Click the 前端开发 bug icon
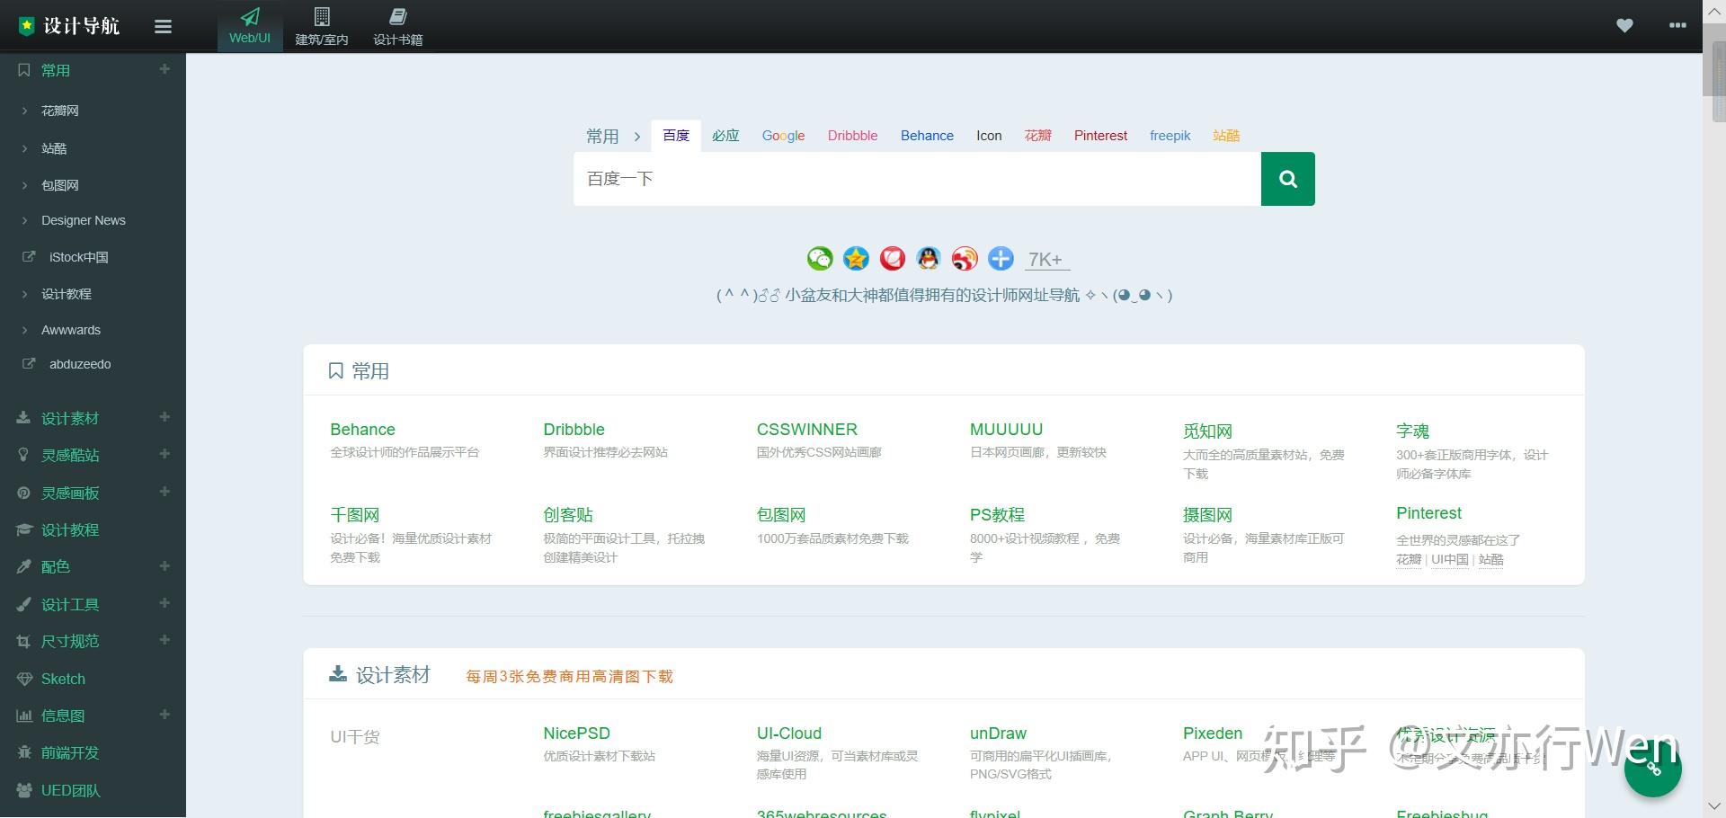This screenshot has height=818, width=1726. (24, 752)
